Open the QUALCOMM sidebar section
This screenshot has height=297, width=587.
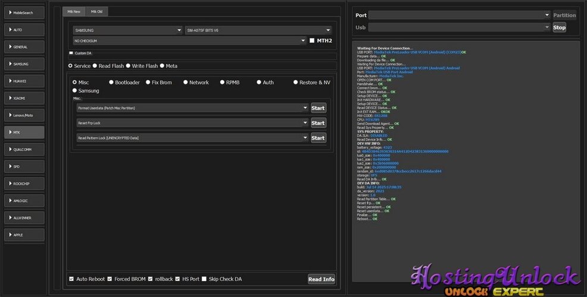tap(24, 150)
